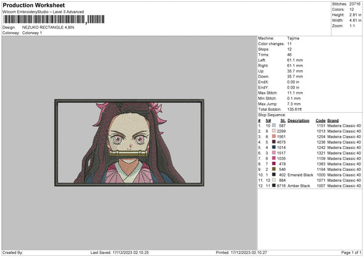Select the dark maroon swatch for code 1236
The height and width of the screenshot is (257, 364).
(x=274, y=142)
